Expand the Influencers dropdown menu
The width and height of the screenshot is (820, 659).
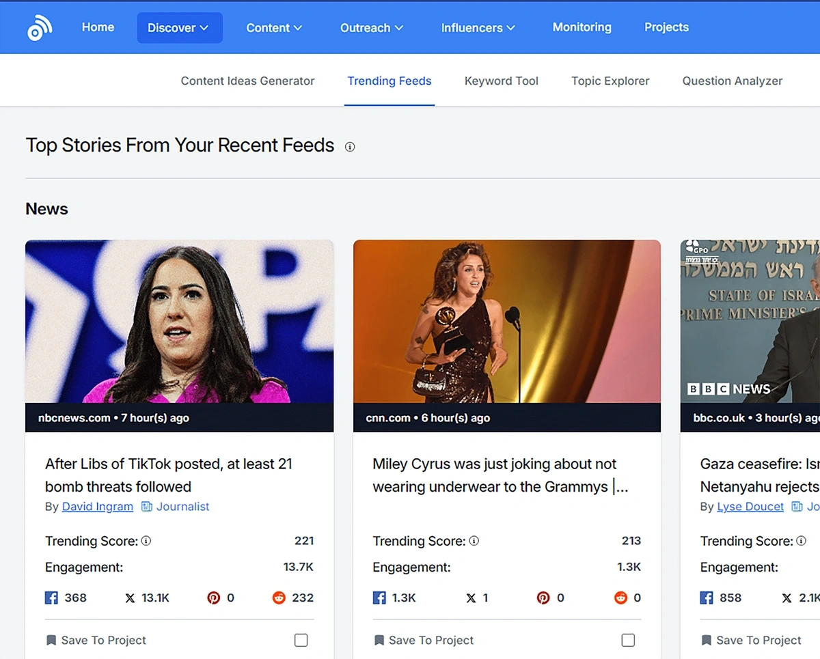click(478, 28)
